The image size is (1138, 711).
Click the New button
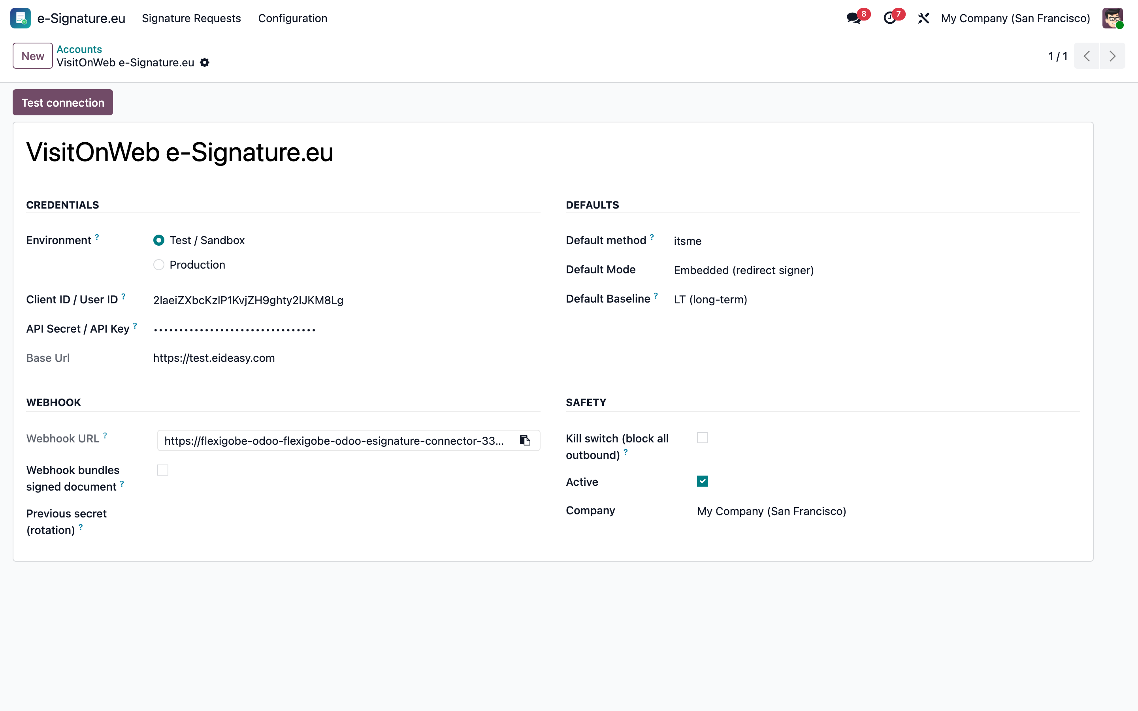32,56
